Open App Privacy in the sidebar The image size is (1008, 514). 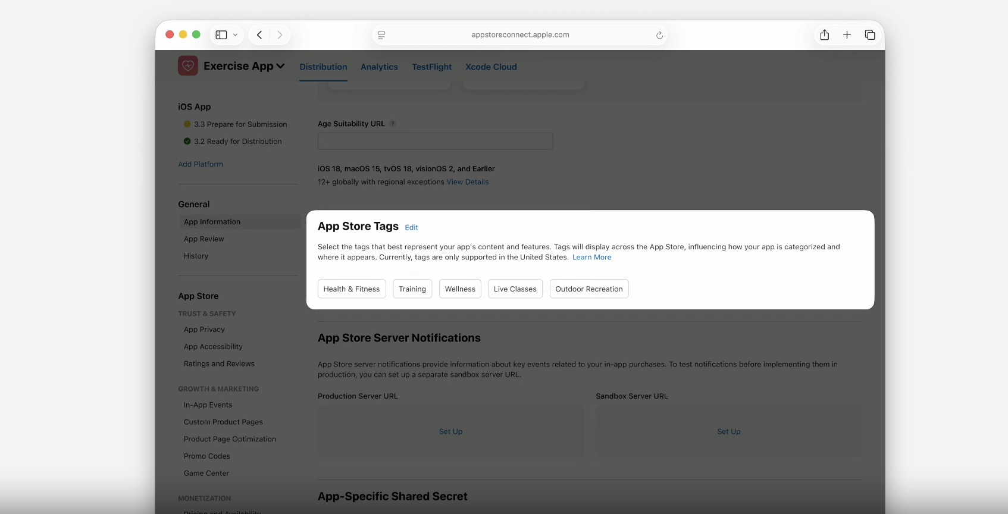coord(204,330)
